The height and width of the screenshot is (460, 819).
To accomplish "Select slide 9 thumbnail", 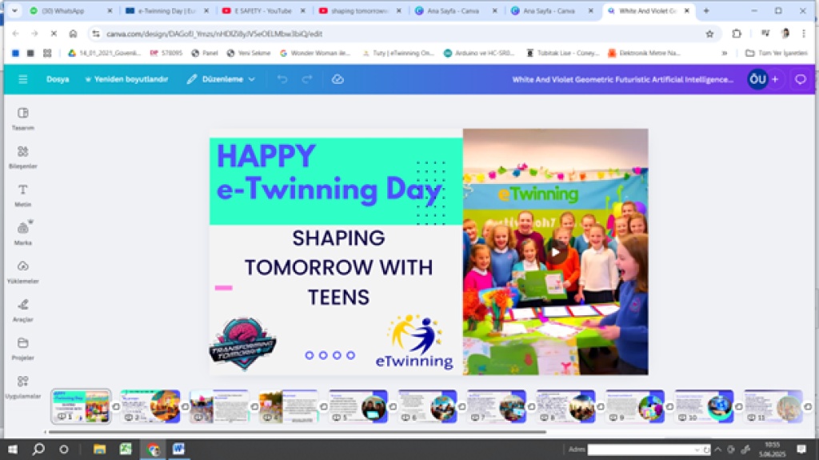I will pos(635,406).
